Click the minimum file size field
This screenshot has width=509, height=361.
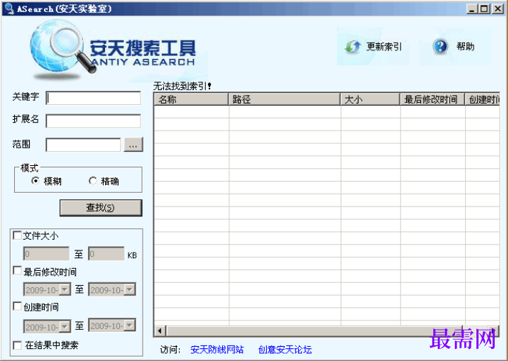pyautogui.click(x=46, y=254)
